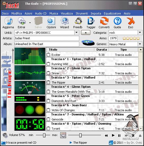Image resolution: width=144 pixels, height=146 pixels.
Task: Open the Tagger ID3 tool
Action: [x=91, y=21]
